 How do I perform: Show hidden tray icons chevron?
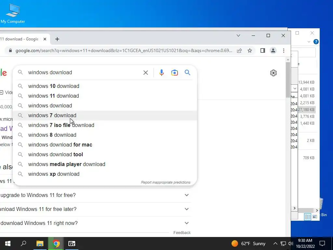click(x=275, y=243)
